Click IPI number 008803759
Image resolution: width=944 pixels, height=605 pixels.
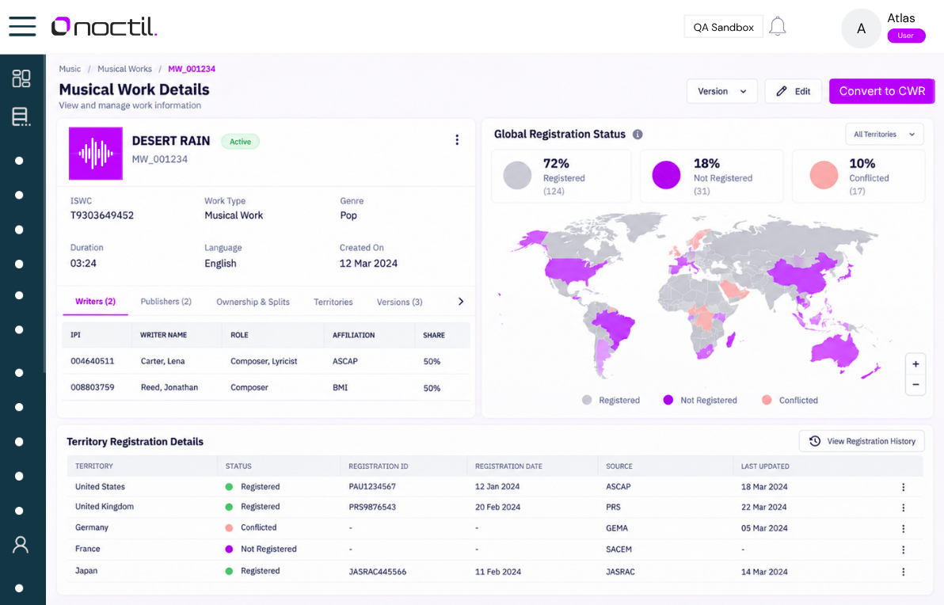(92, 387)
